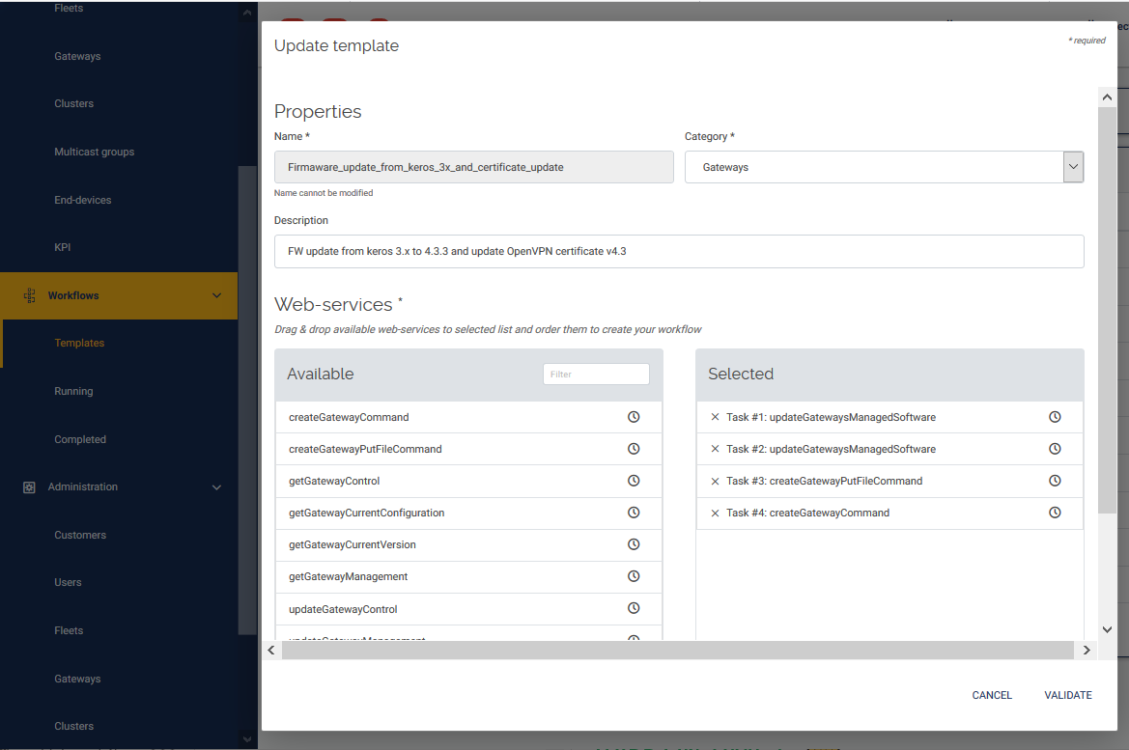The height and width of the screenshot is (750, 1129).
Task: Go to Completed workflows in sidebar
Action: tap(80, 439)
